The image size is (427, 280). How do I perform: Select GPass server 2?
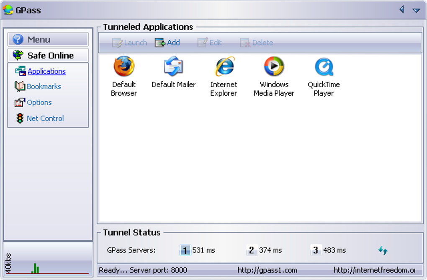point(252,250)
